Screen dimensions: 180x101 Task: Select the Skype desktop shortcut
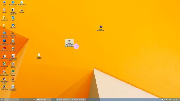point(13,18)
